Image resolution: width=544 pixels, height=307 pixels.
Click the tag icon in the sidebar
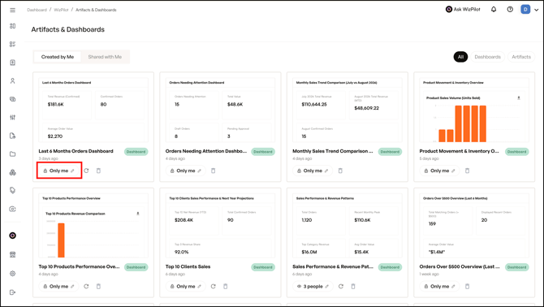click(x=12, y=190)
